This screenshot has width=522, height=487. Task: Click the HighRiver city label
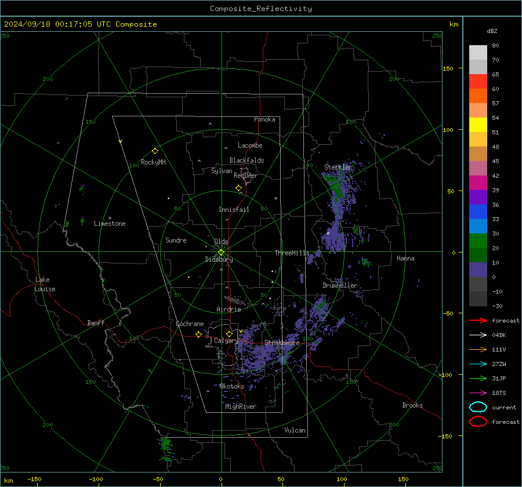click(241, 407)
